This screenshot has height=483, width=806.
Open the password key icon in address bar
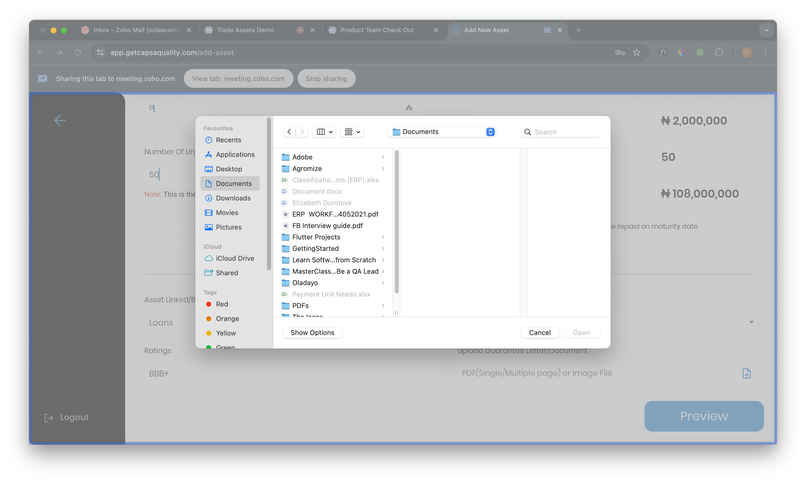[620, 52]
